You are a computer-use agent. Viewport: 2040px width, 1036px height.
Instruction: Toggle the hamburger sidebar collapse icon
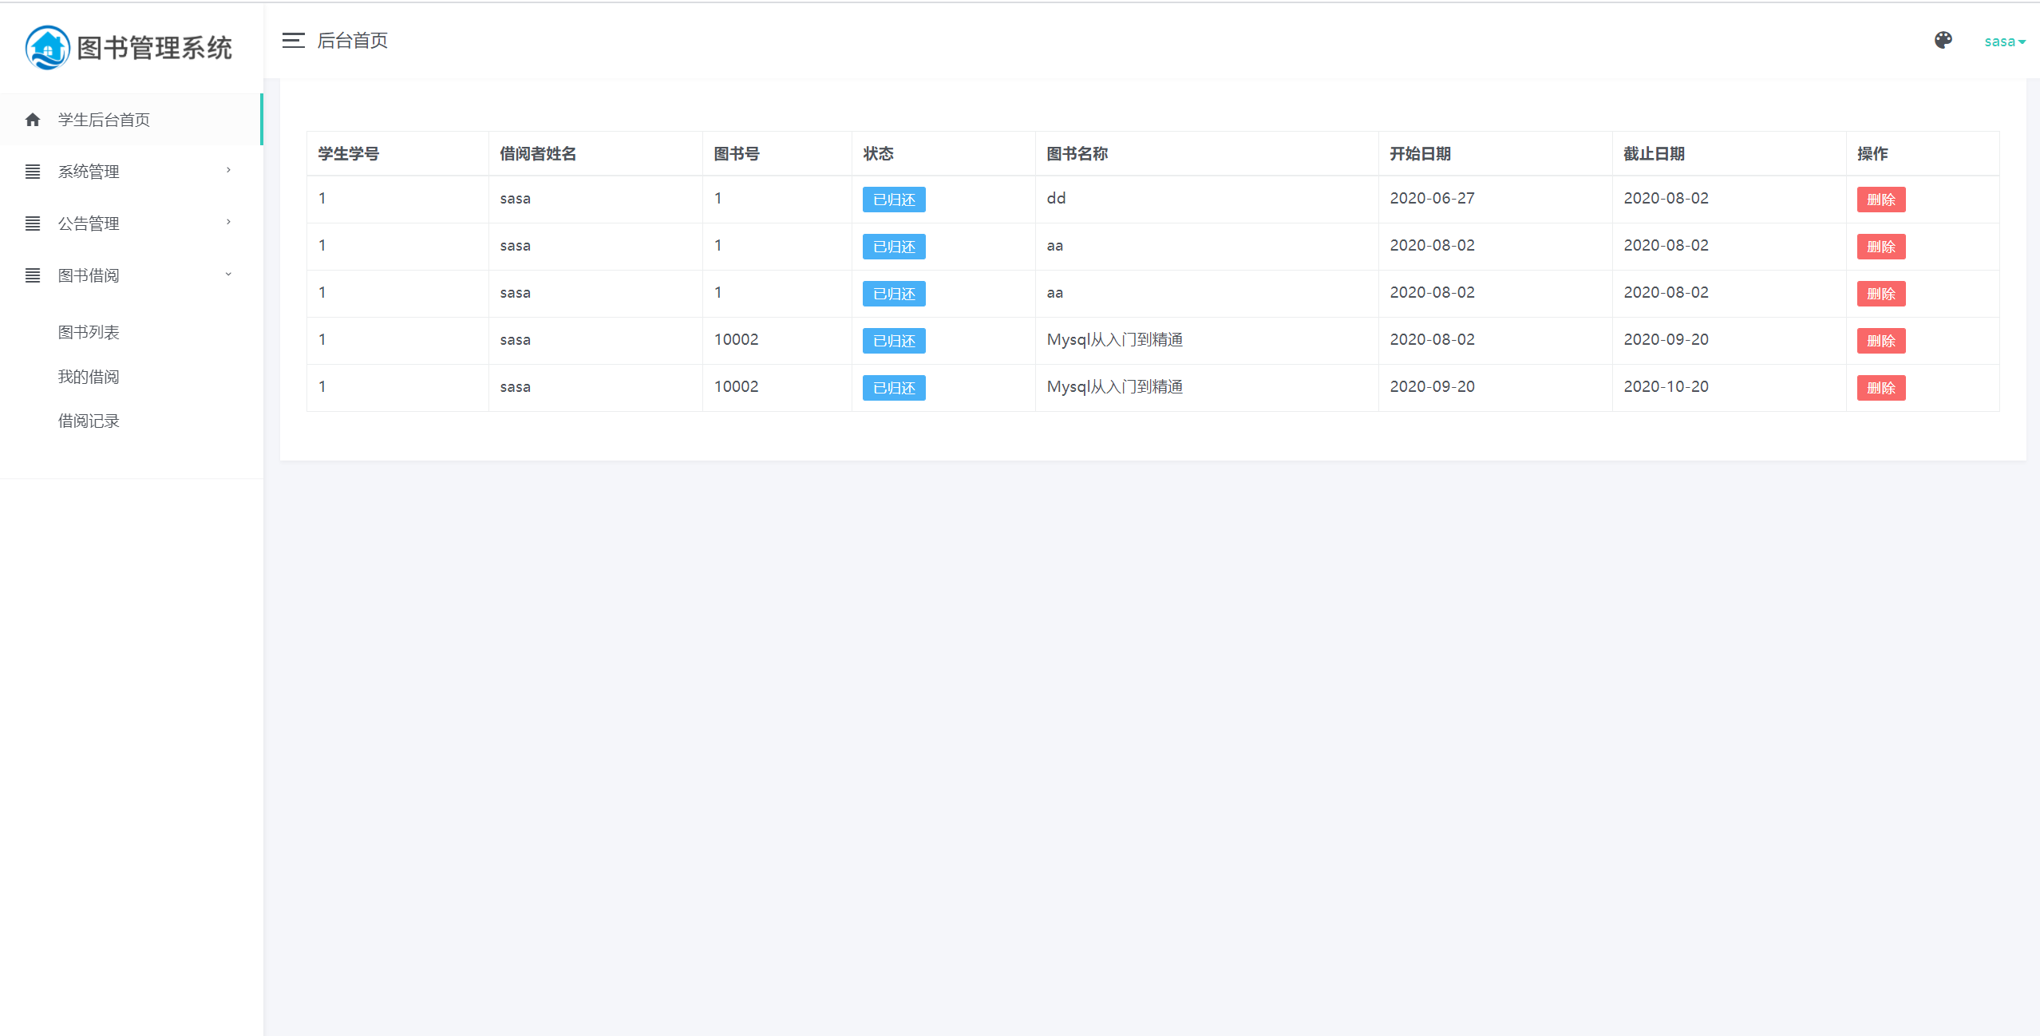[x=293, y=41]
